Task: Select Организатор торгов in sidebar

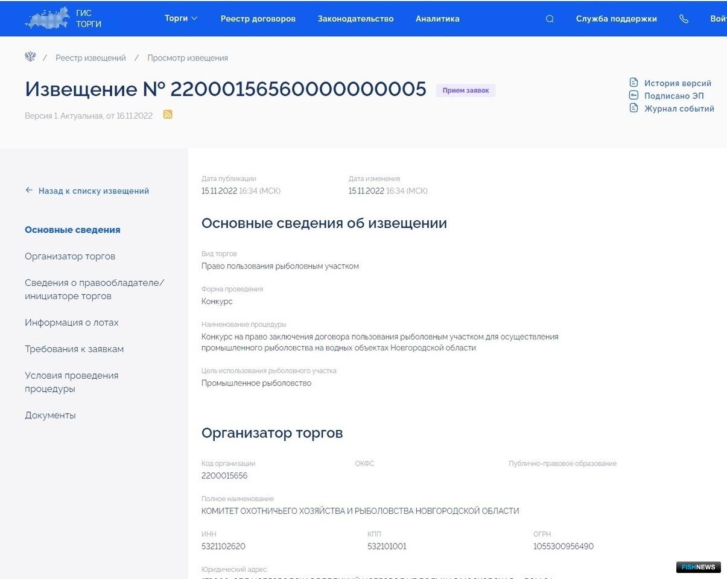Action: (x=70, y=256)
